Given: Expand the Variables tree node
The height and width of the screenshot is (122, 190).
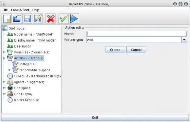Looking at the screenshot, I should tap(4, 52).
